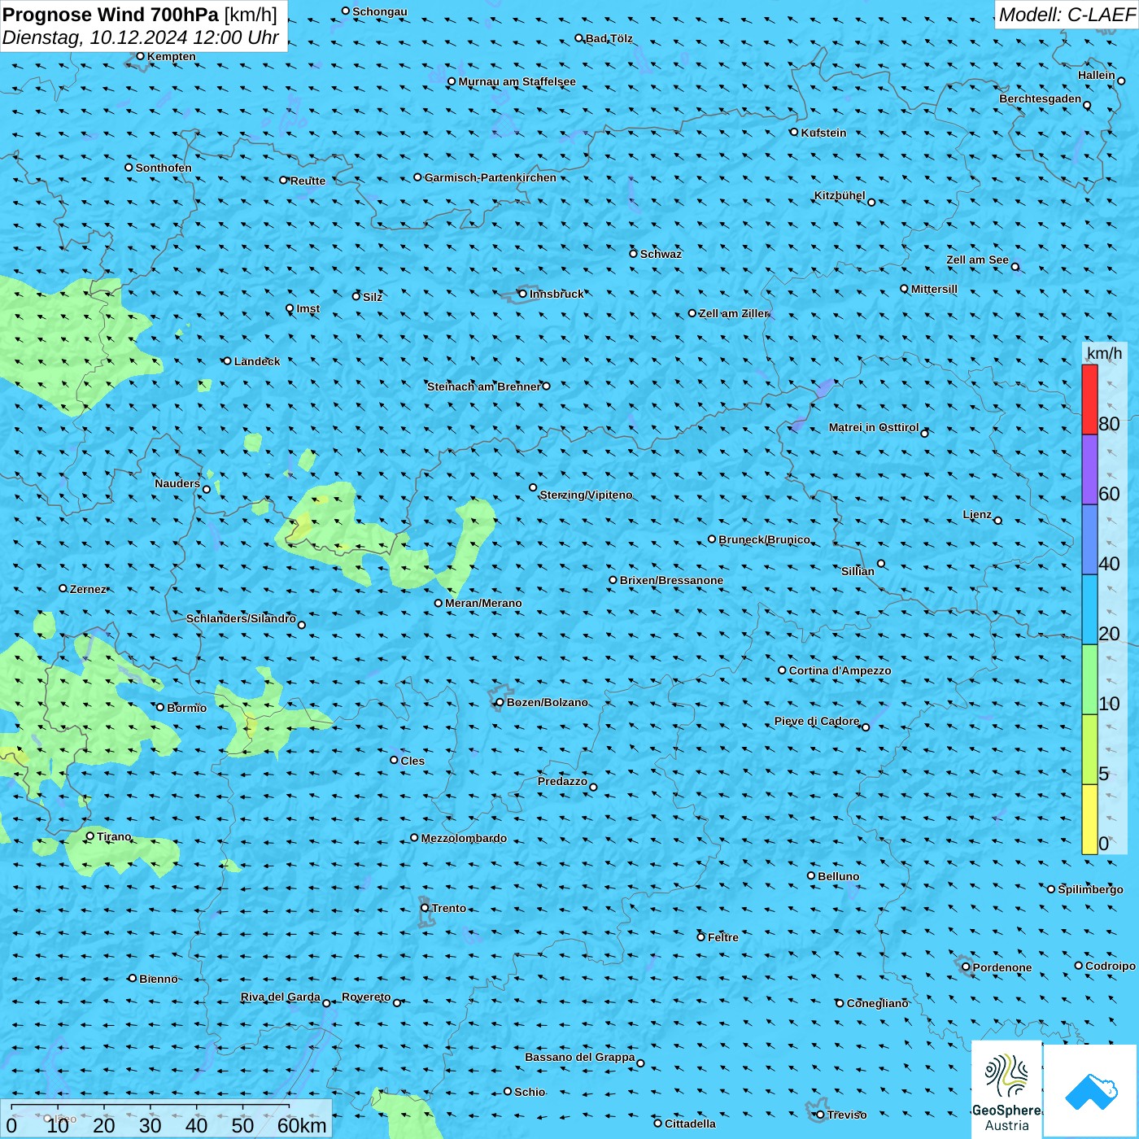
Task: Click the Sonthofen label
Action: (x=164, y=168)
